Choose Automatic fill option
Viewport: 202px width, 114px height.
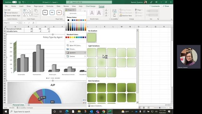tap(73, 13)
